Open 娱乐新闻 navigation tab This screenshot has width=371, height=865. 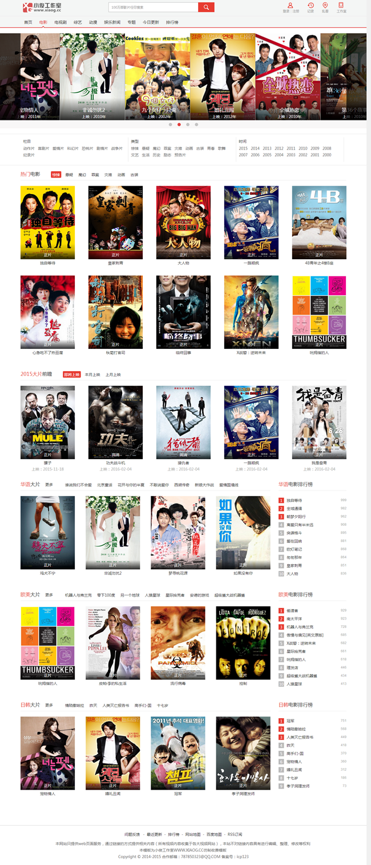click(x=112, y=22)
